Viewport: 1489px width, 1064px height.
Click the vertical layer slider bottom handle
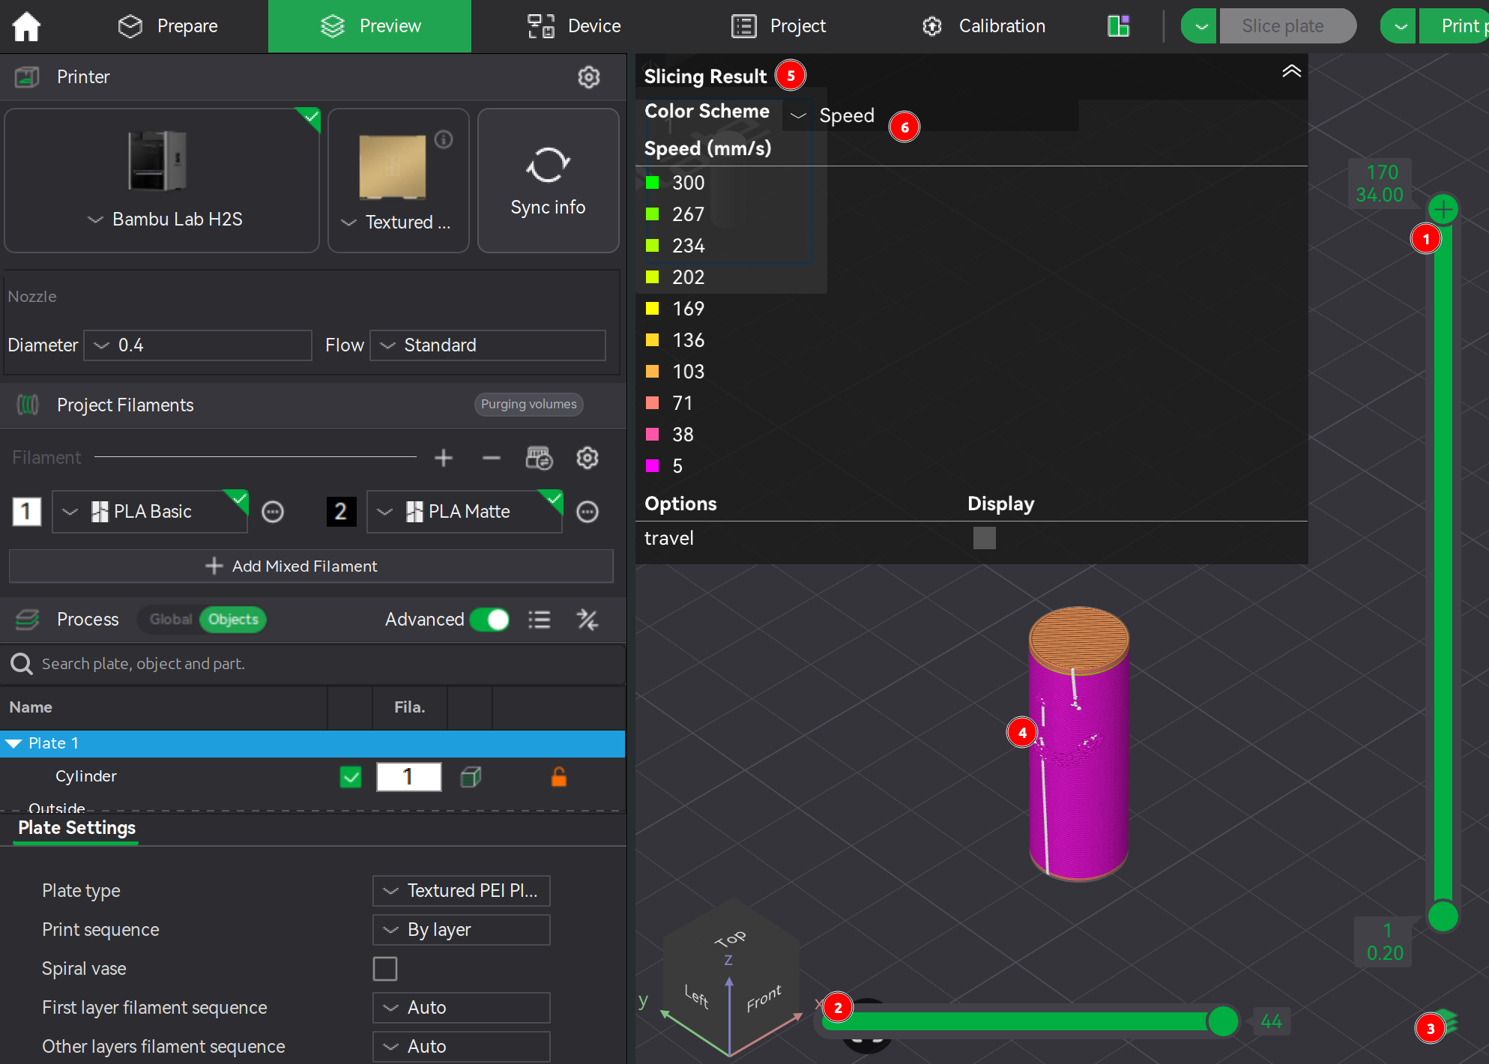point(1443,916)
